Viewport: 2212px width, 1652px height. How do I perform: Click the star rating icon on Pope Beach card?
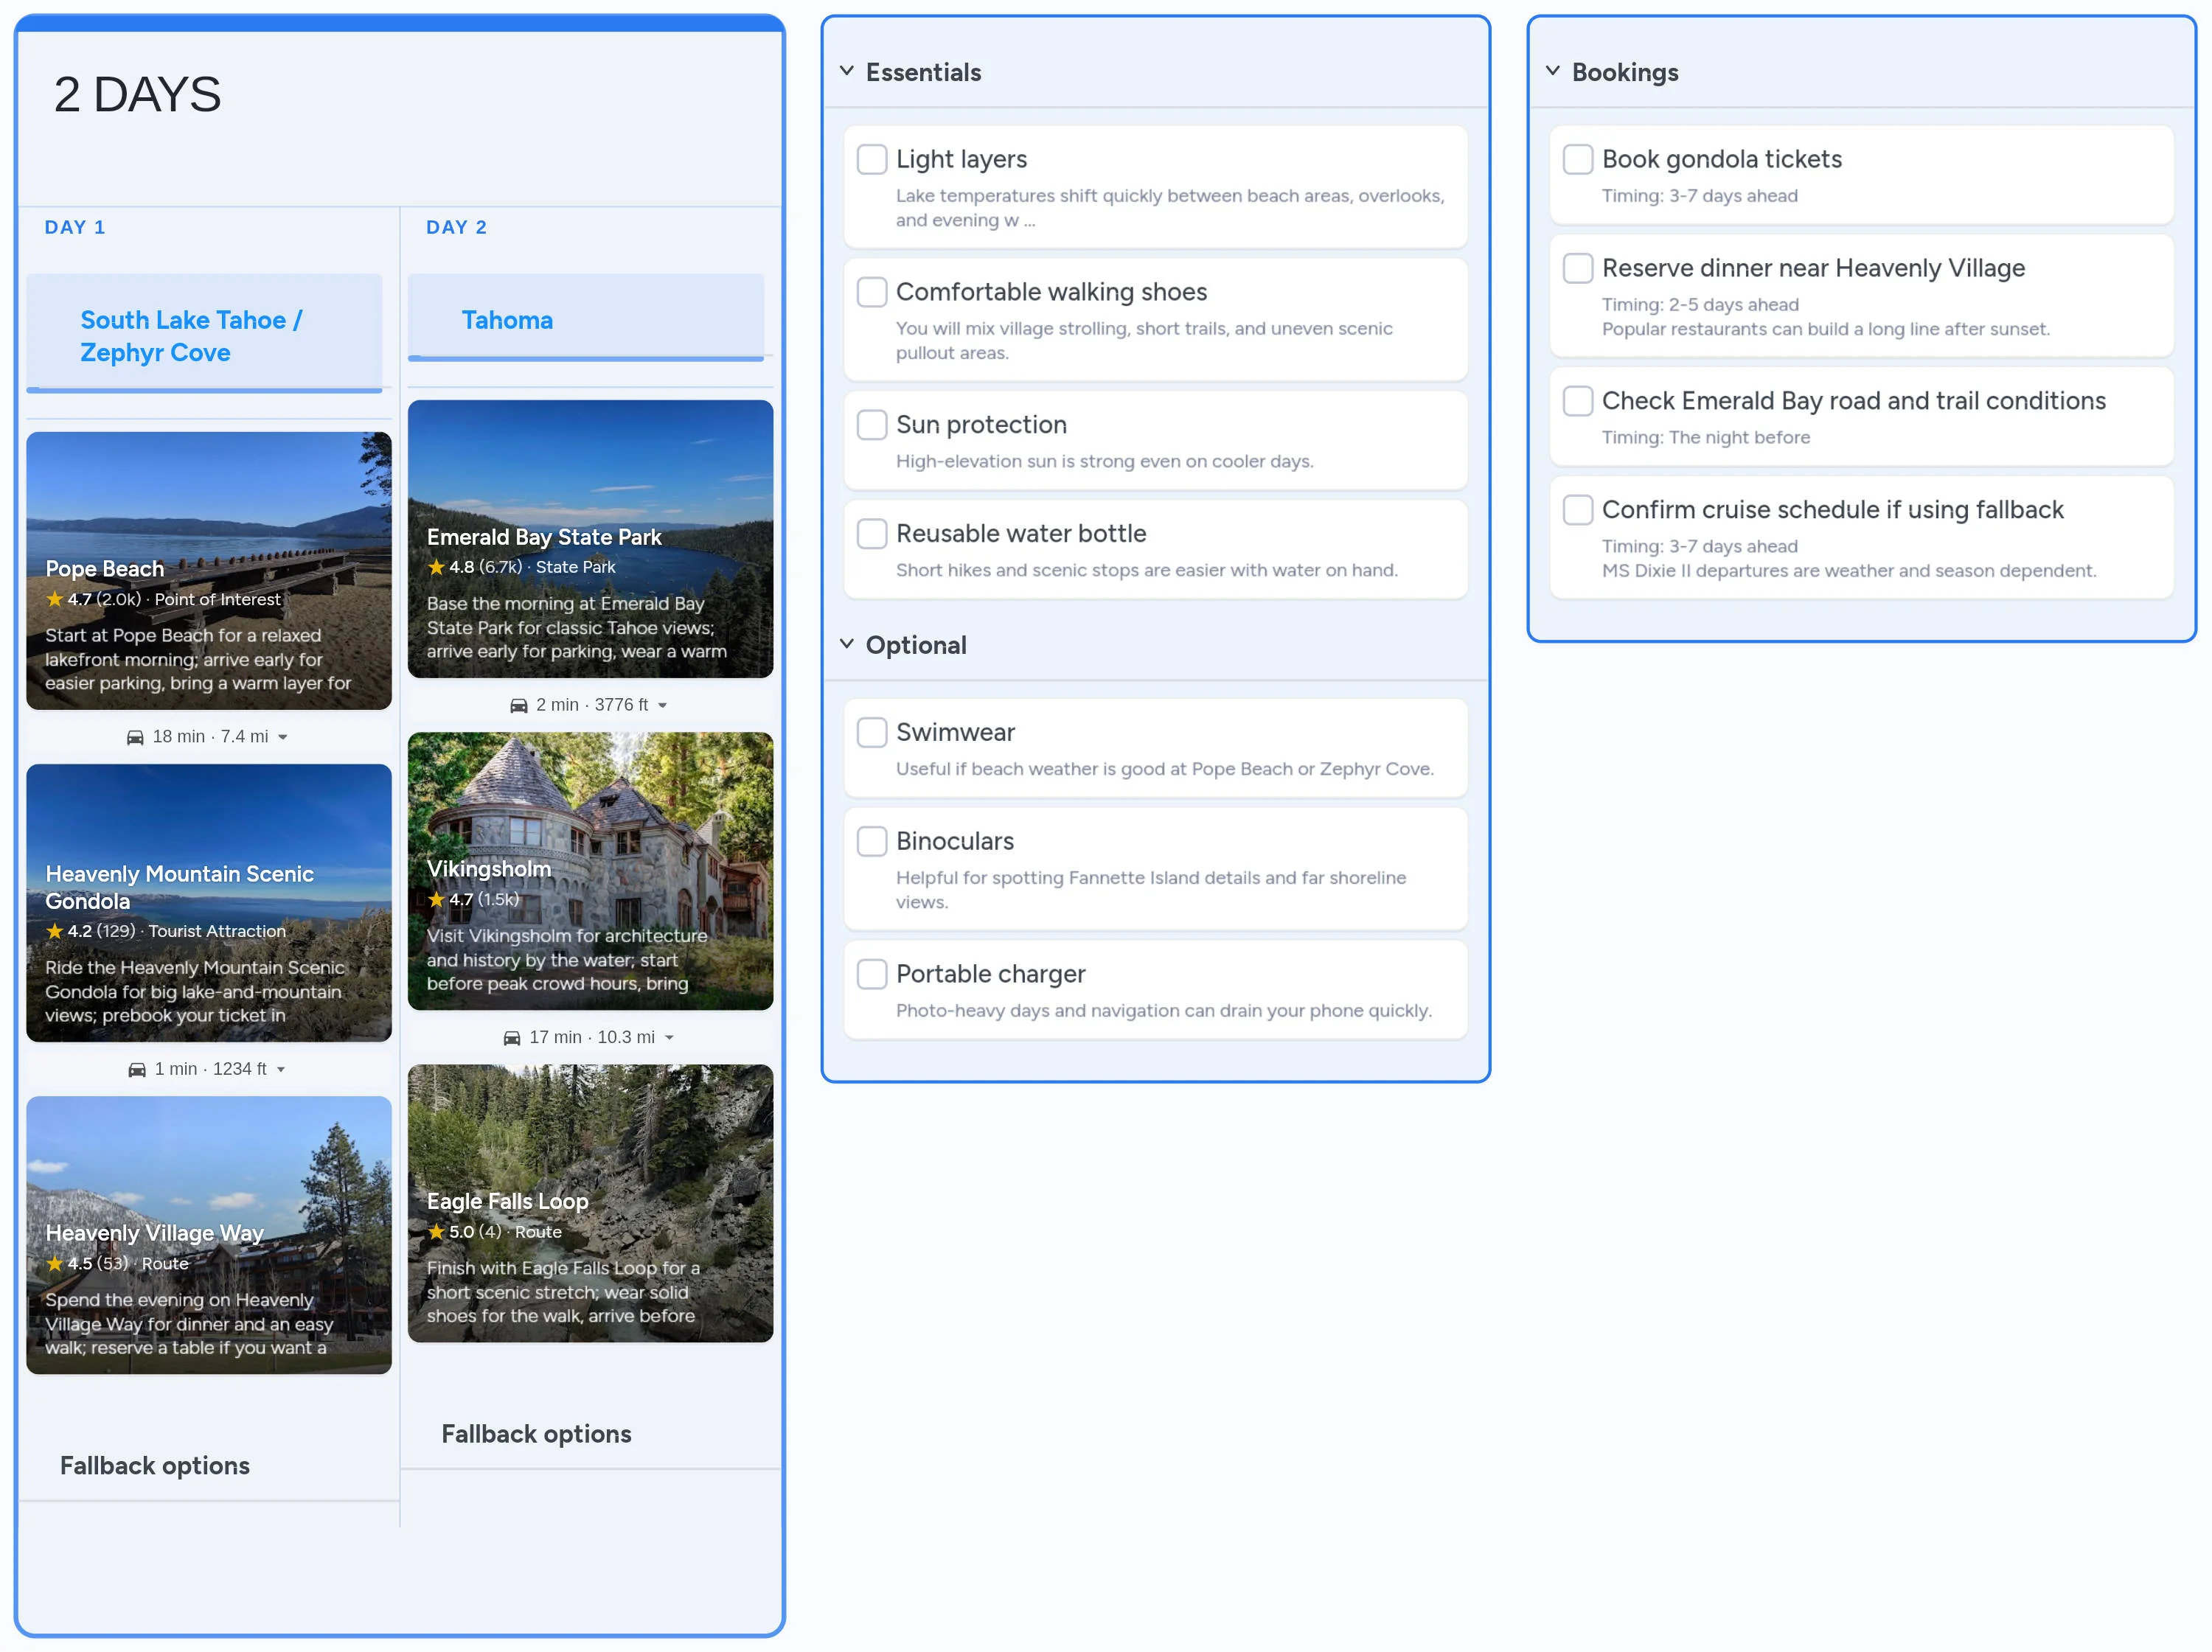point(56,600)
